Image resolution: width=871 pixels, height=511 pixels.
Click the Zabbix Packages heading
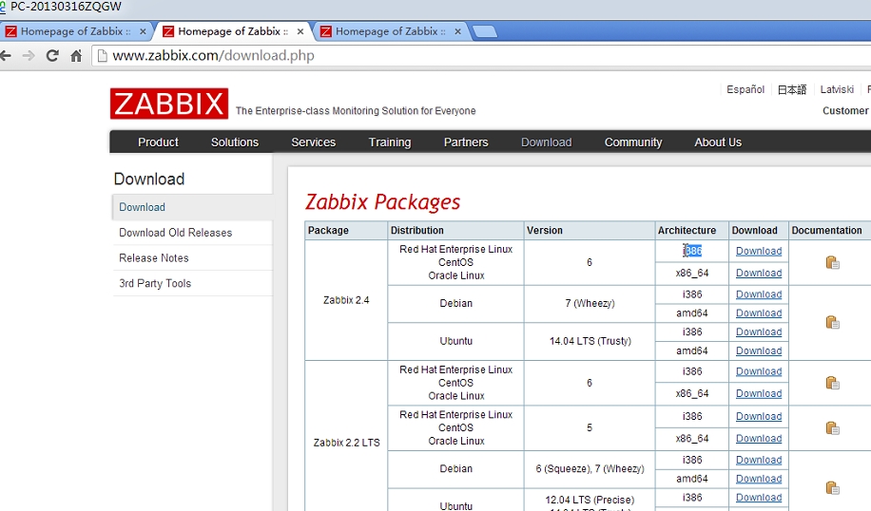point(383,202)
